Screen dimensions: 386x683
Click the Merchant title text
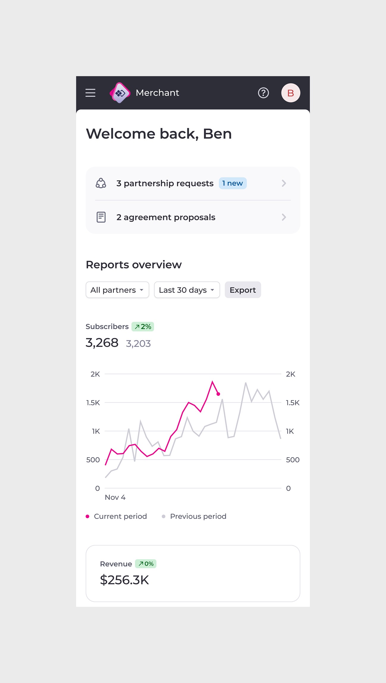pos(157,93)
